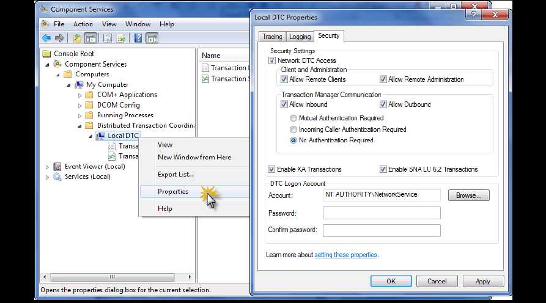This screenshot has height=303, width=546.
Task: Expand the Running Processes node
Action: coord(79,115)
